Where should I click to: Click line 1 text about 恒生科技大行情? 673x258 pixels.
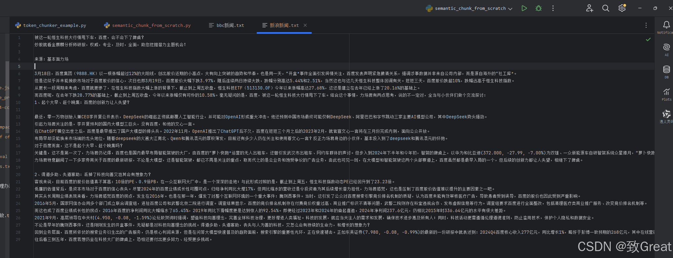(89, 37)
